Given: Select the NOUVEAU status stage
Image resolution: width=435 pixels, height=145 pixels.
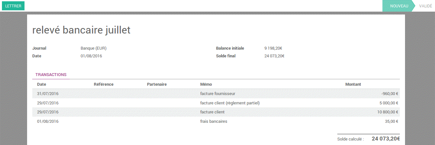Looking at the screenshot, I should pos(399,6).
